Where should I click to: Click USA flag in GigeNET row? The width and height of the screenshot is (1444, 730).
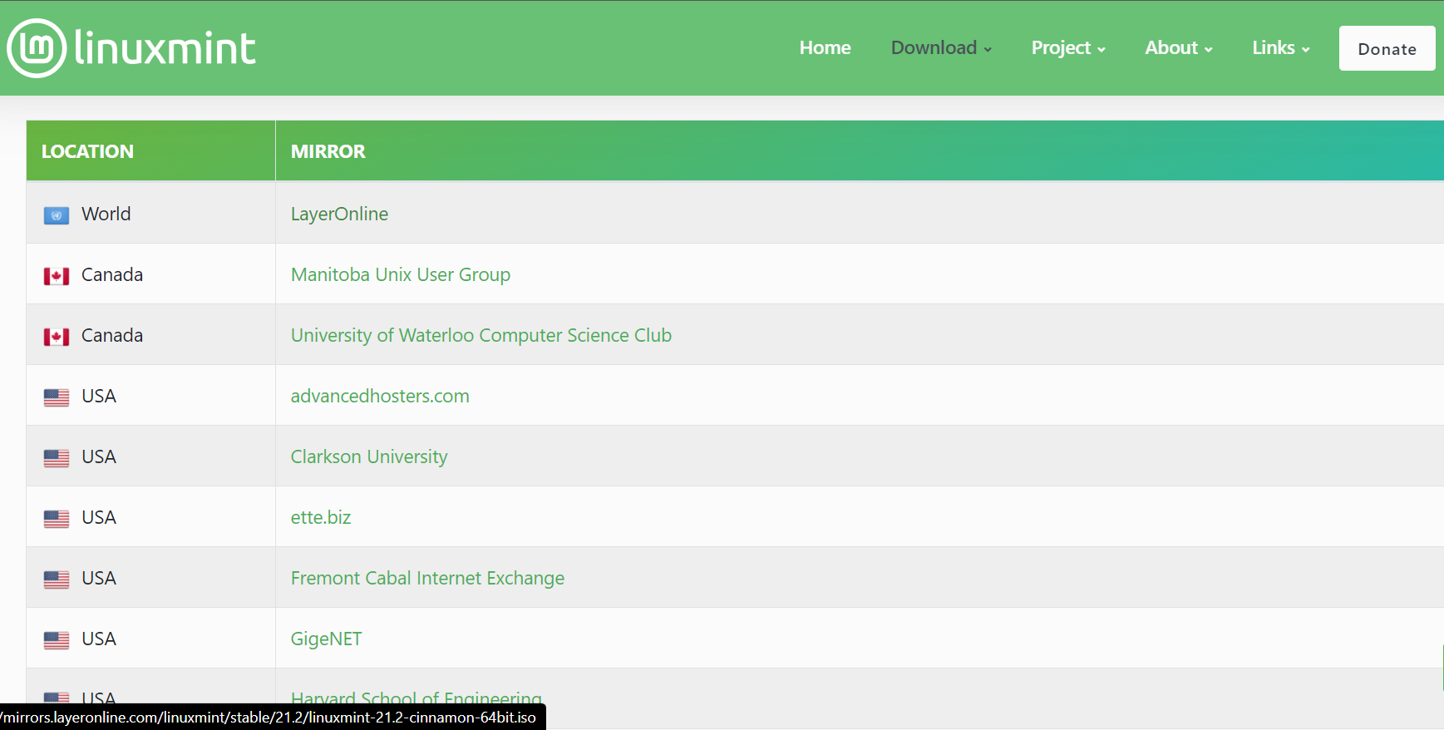click(57, 641)
